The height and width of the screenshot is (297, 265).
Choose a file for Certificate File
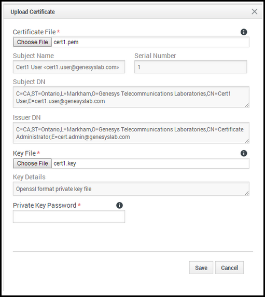point(32,42)
